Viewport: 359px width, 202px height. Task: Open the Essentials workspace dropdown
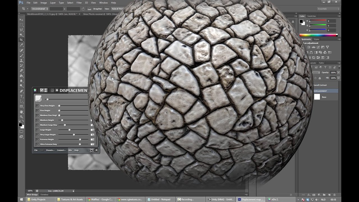click(328, 9)
